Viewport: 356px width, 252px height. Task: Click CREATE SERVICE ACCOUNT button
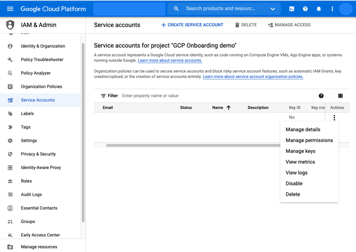(x=192, y=25)
